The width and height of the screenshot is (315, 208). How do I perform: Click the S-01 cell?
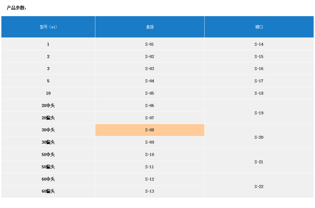(150, 44)
